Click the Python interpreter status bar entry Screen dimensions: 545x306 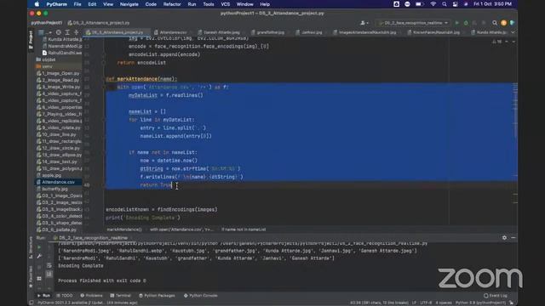click(x=480, y=303)
